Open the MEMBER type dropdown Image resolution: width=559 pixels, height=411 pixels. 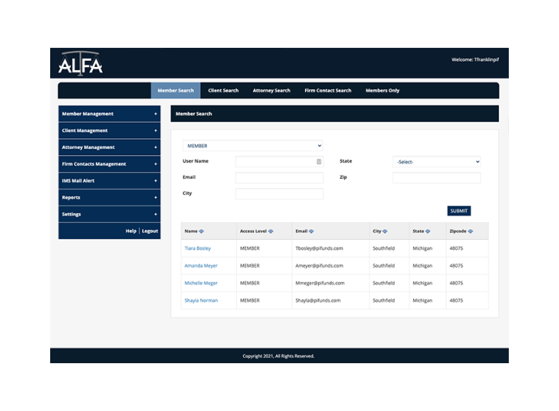coord(252,146)
